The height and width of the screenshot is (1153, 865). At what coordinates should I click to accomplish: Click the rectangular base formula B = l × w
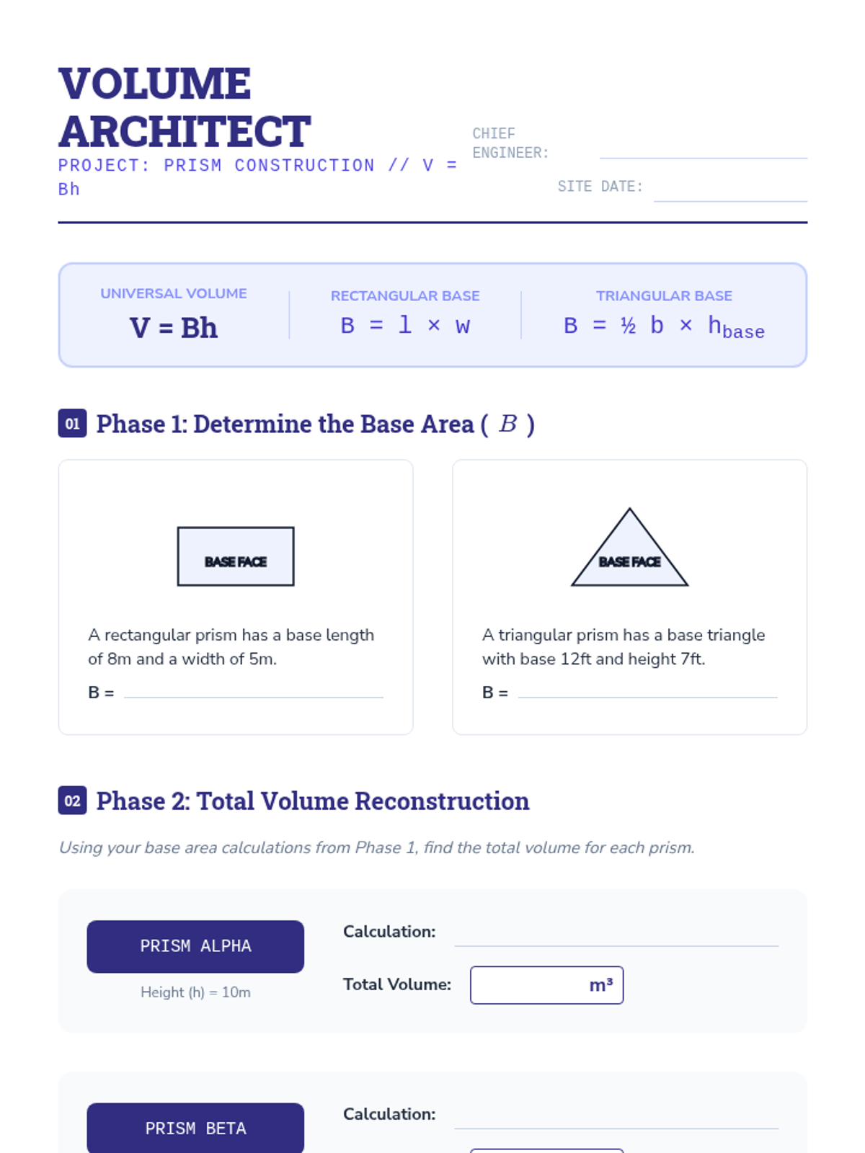(405, 326)
